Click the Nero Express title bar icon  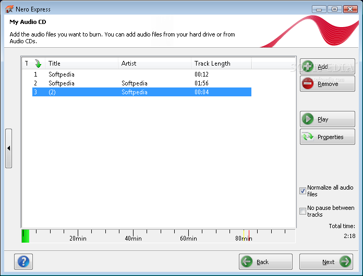(9, 9)
